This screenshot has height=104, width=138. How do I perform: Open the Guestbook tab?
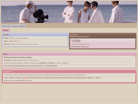22,26
